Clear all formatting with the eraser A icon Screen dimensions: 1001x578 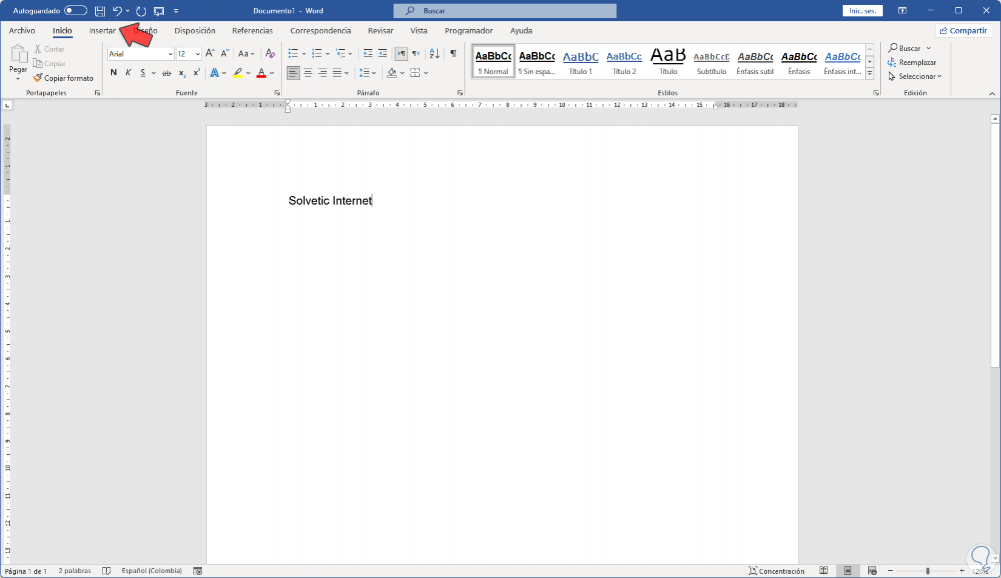click(x=271, y=53)
